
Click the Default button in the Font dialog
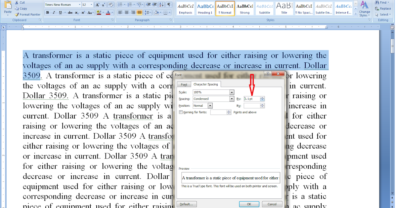click(x=186, y=204)
